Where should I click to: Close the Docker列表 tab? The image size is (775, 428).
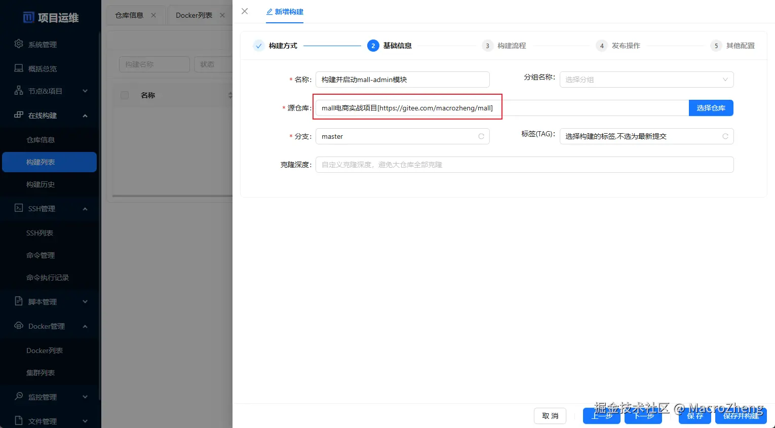click(x=222, y=15)
